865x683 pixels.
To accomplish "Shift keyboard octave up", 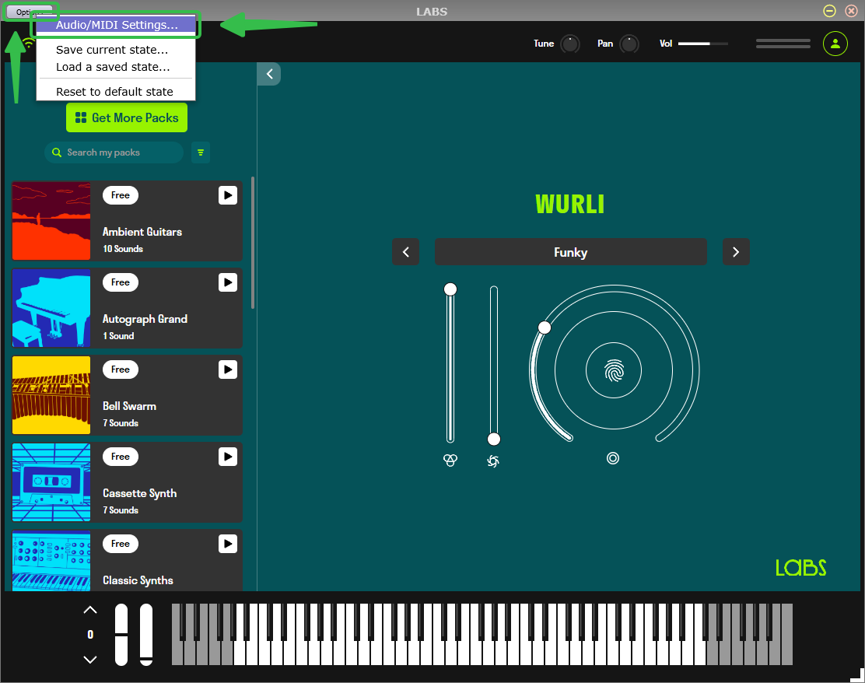I will coord(90,610).
